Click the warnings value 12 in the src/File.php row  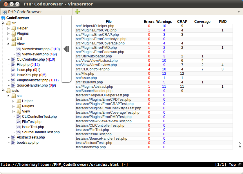[x=164, y=74]
